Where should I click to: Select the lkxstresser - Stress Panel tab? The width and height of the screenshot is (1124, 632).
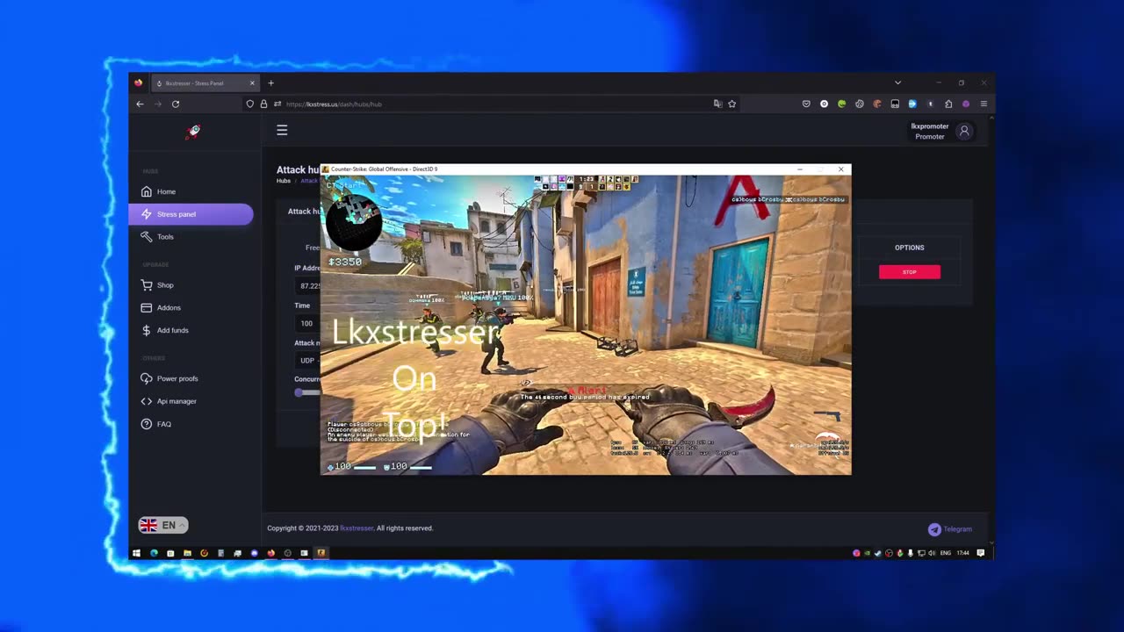pyautogui.click(x=205, y=83)
